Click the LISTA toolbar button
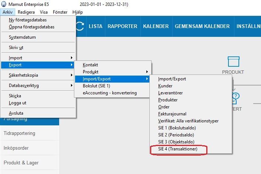This screenshot has height=174, width=261. (x=95, y=26)
